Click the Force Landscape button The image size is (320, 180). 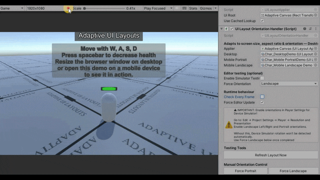(x=293, y=171)
